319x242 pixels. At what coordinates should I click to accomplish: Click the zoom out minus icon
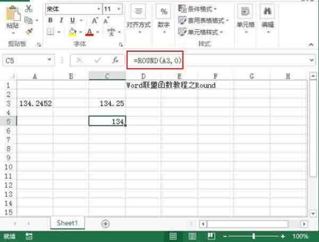[225, 237]
